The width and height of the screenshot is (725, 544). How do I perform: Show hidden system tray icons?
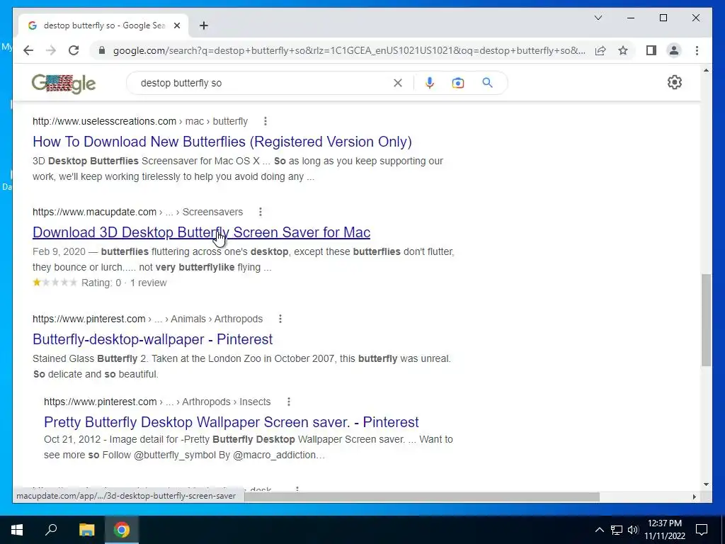[599, 530]
